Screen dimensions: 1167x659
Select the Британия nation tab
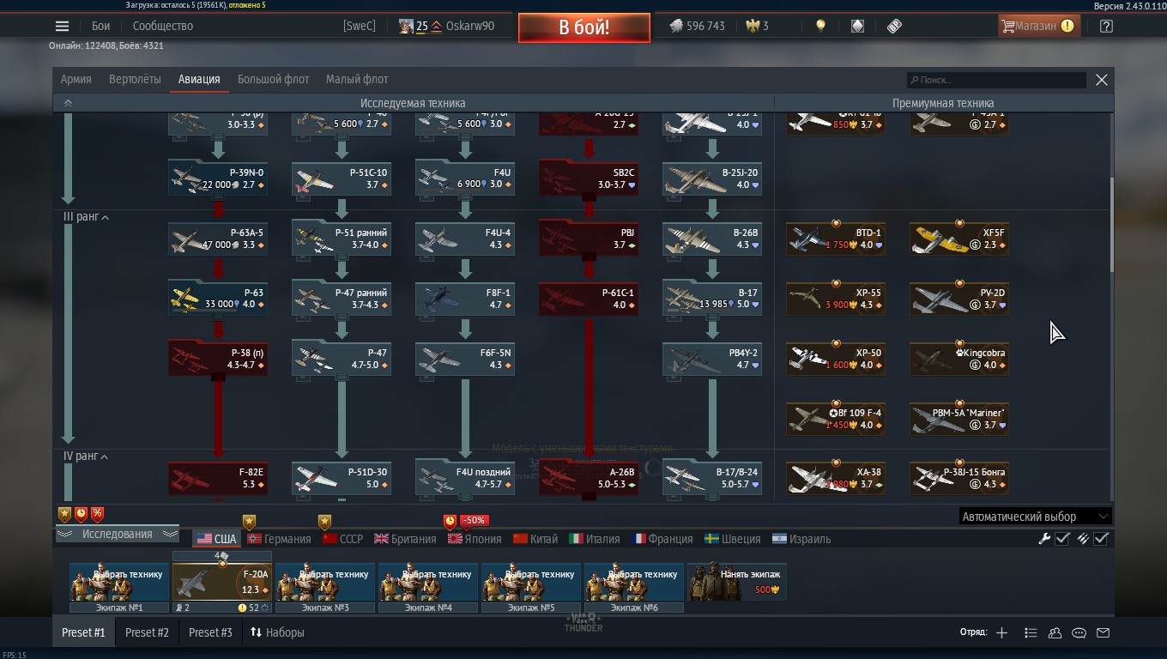pos(405,539)
